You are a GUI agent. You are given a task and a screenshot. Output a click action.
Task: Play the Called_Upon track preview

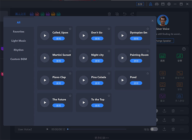coord(45,36)
